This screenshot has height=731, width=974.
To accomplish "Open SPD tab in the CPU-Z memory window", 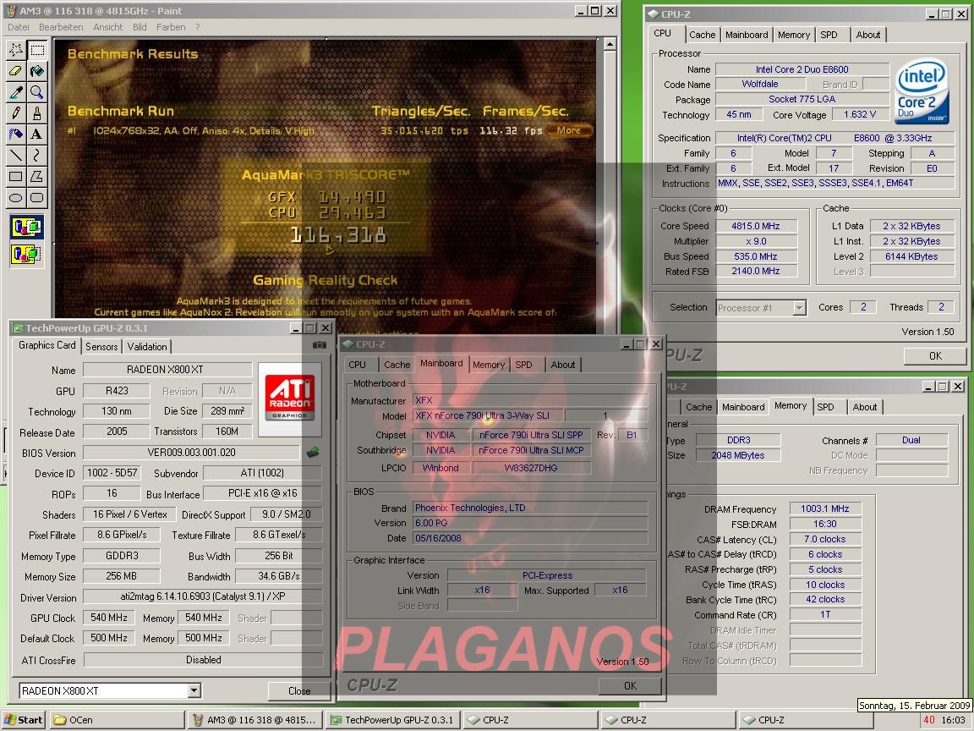I will (x=825, y=407).
